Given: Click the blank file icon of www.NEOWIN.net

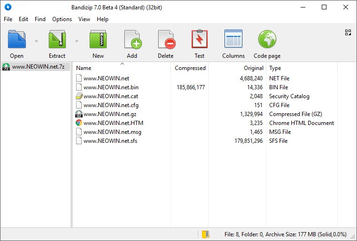Looking at the screenshot, I should coord(79,78).
